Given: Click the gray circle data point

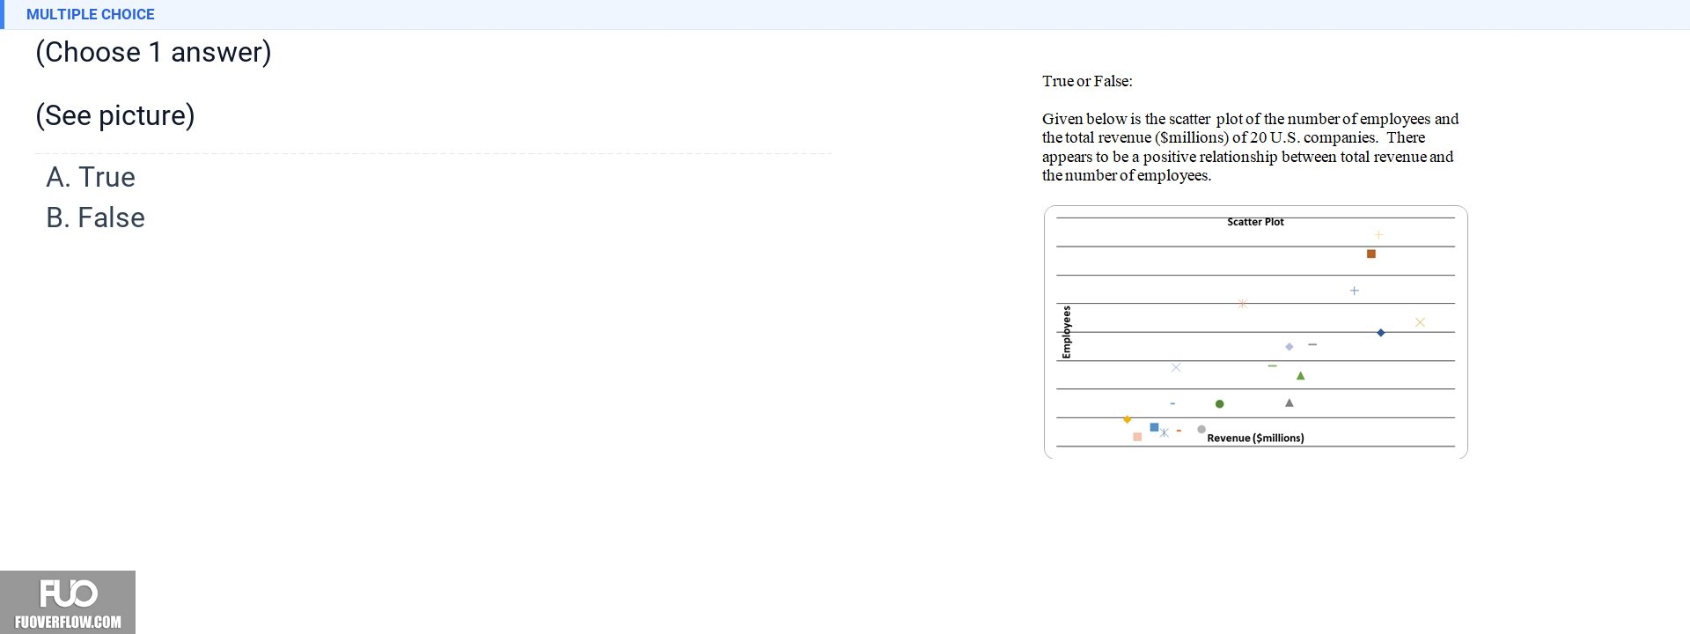Looking at the screenshot, I should 1201,430.
